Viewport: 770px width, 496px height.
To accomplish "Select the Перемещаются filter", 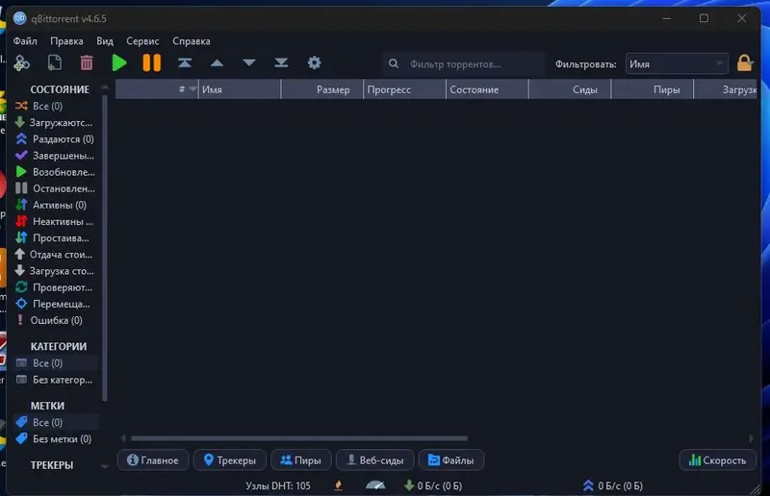I will (56, 304).
